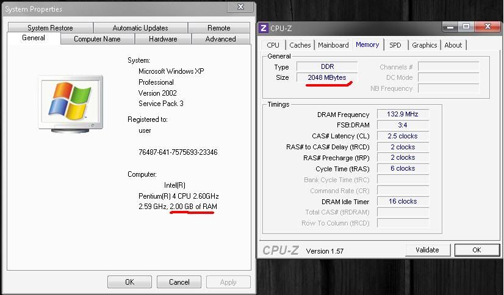Click 'Microsoft Windows XP' text

click(x=171, y=71)
